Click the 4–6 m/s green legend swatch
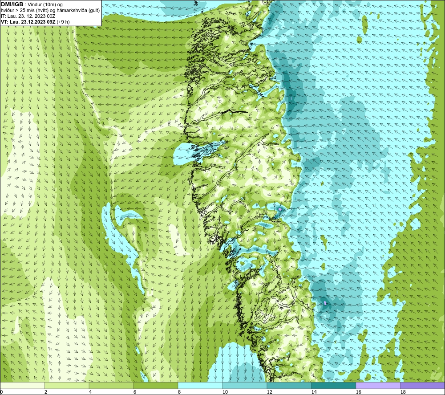445x395 pixels. (x=111, y=385)
